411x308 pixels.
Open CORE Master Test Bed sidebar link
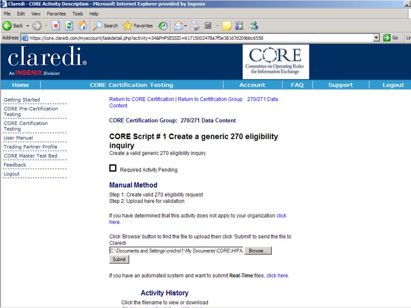coord(31,156)
